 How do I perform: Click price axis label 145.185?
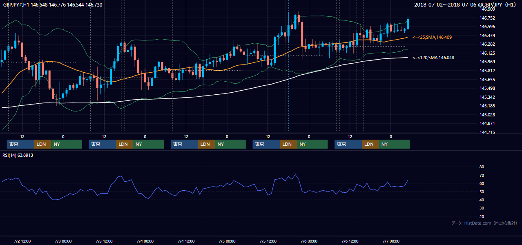488,106
